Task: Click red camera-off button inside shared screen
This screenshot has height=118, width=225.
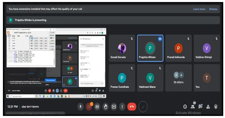Action: tap(50, 91)
